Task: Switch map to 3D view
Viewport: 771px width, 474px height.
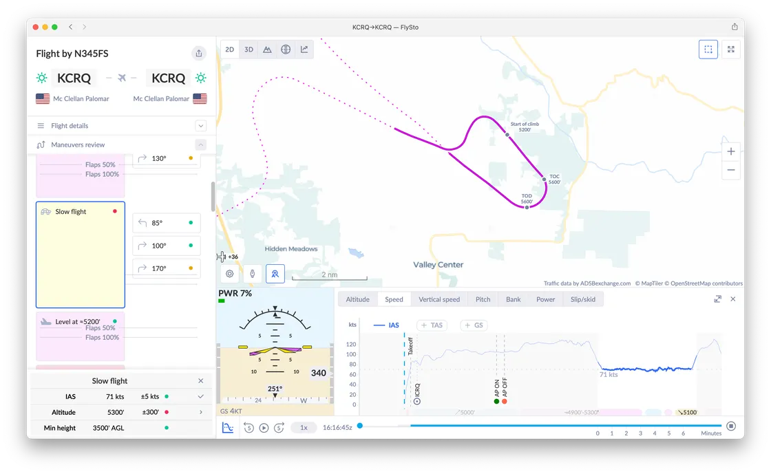Action: click(249, 50)
